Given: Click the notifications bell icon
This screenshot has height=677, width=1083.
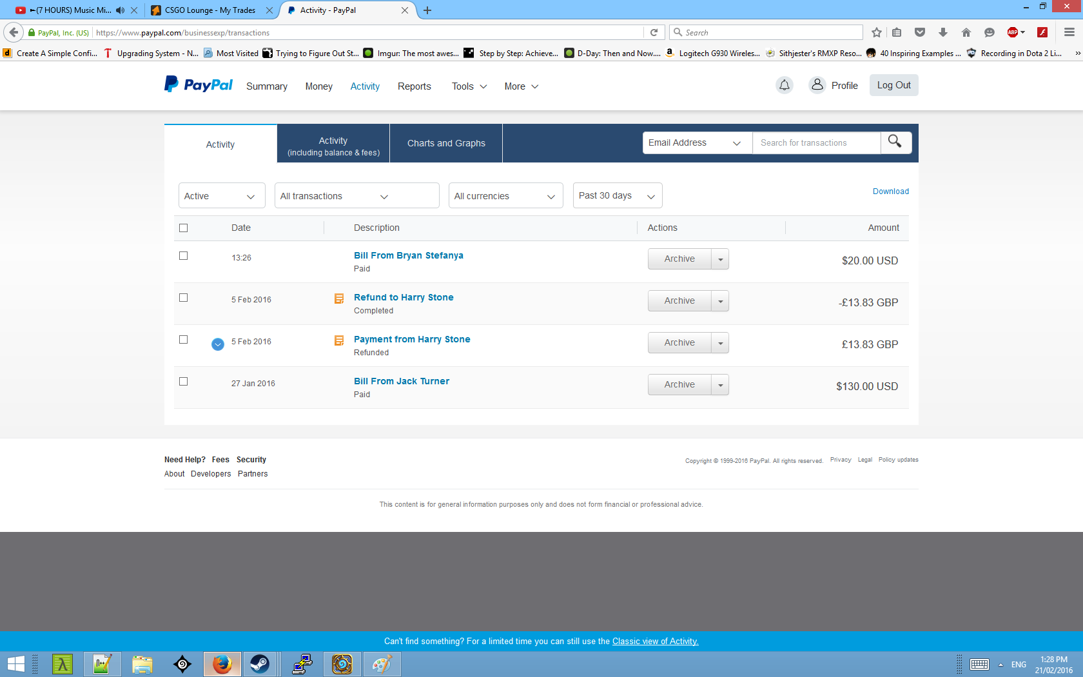Looking at the screenshot, I should [784, 85].
